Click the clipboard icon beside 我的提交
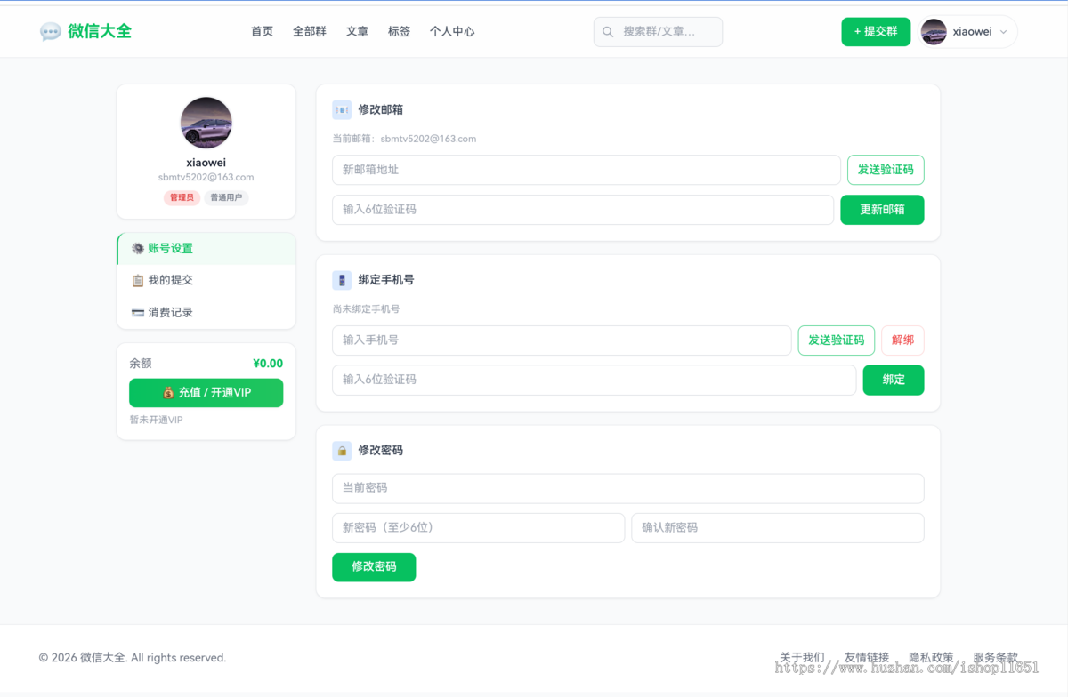The image size is (1068, 697). pos(138,281)
